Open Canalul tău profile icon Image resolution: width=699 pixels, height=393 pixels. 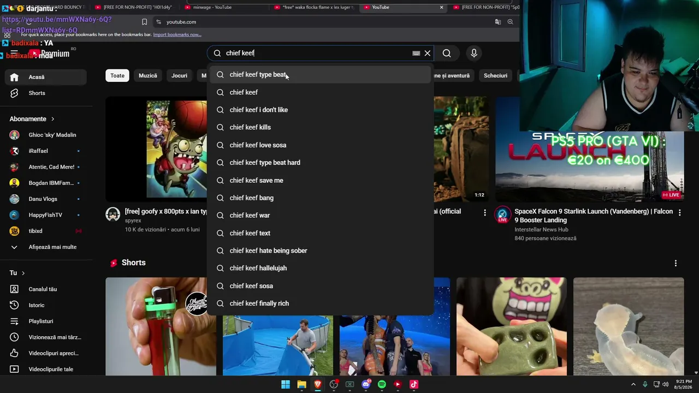[14, 289]
